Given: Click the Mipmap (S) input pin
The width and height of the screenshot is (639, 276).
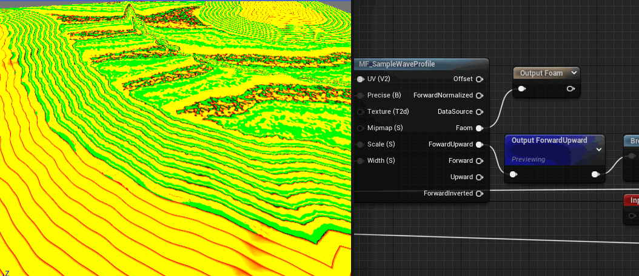Looking at the screenshot, I should point(360,128).
